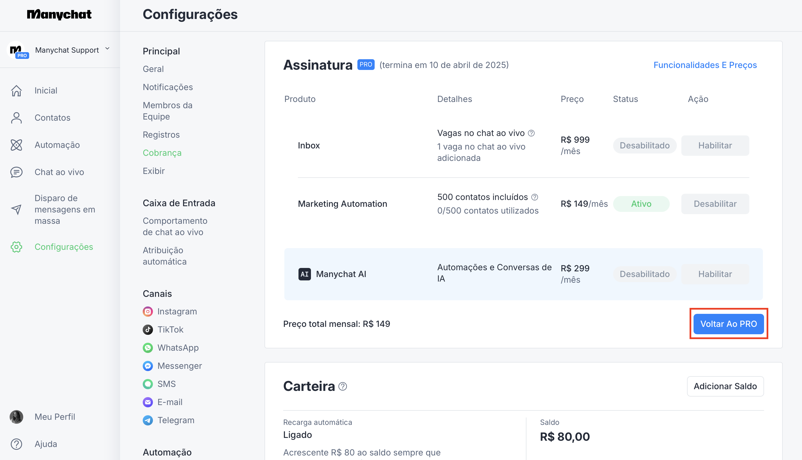The height and width of the screenshot is (460, 802).
Task: Open the Chat ao vivo bubble icon
Action: [x=16, y=172]
